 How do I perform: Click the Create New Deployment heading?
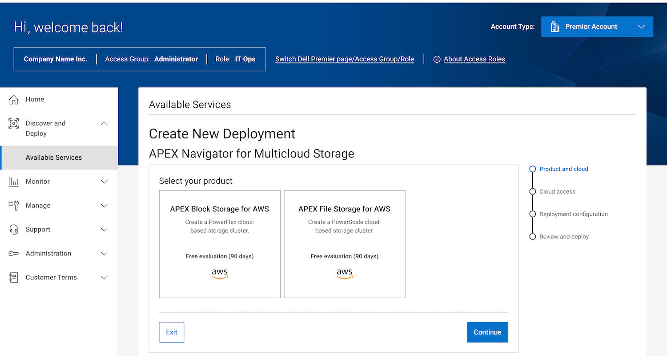[x=222, y=134]
